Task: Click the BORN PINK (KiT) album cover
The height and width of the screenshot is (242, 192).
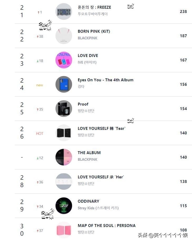Action: click(x=64, y=36)
